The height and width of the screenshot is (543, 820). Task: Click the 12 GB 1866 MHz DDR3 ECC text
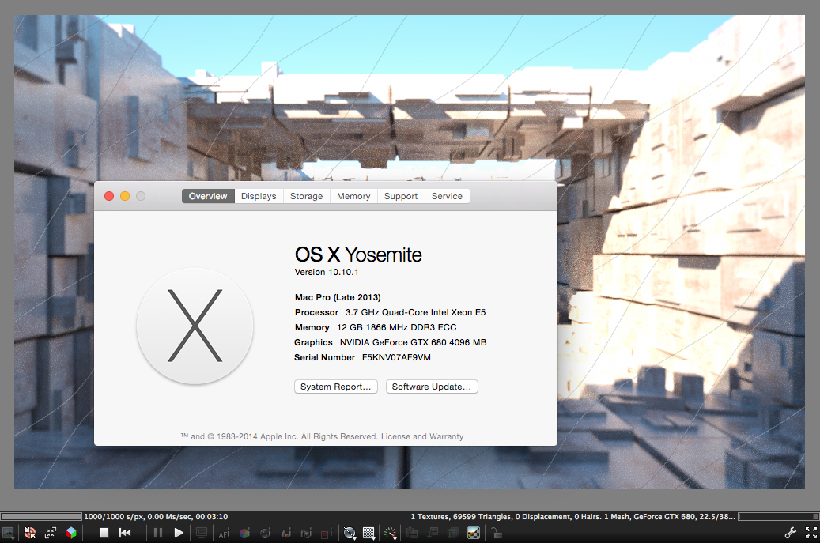pos(396,328)
